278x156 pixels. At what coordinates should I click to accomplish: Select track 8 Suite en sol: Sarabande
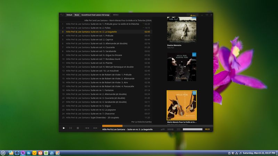pos(106,51)
